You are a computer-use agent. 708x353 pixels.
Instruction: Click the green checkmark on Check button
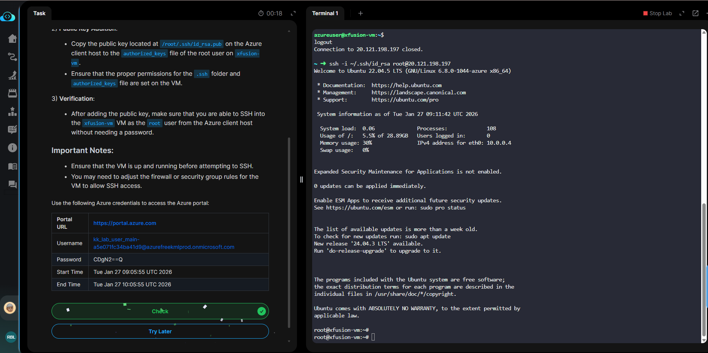[261, 311]
